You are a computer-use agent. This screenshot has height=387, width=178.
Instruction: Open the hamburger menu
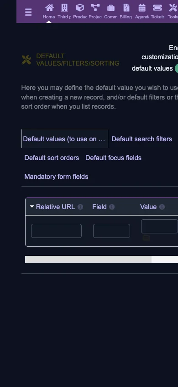[28, 12]
